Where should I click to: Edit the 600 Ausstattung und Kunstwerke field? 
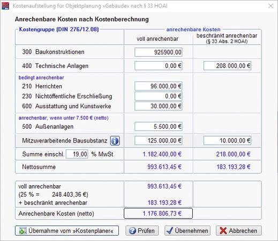tap(159, 106)
